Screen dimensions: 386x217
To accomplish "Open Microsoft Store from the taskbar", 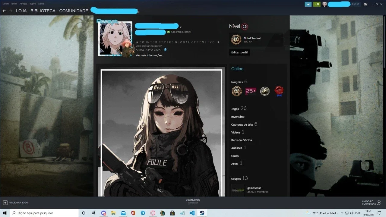I will point(172,213).
